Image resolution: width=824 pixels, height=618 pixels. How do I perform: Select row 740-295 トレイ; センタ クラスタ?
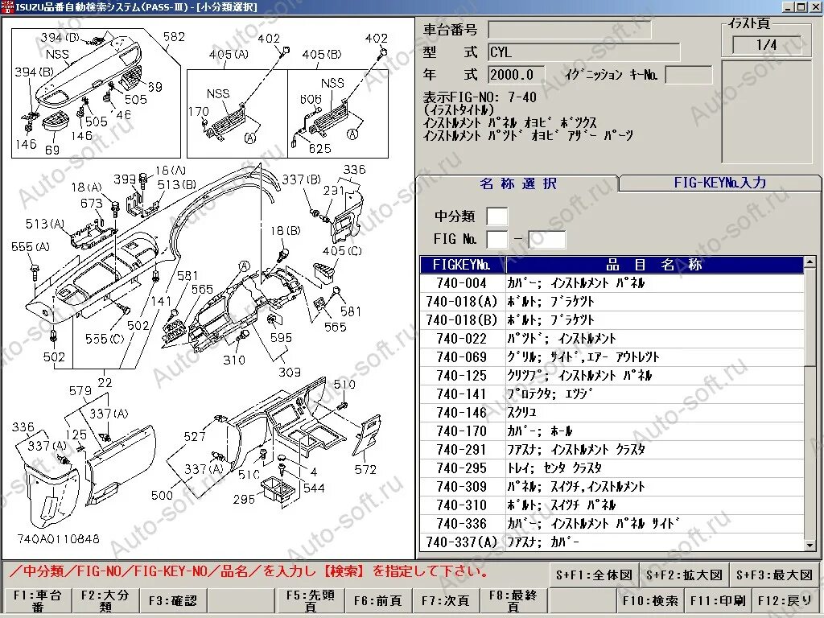point(612,468)
